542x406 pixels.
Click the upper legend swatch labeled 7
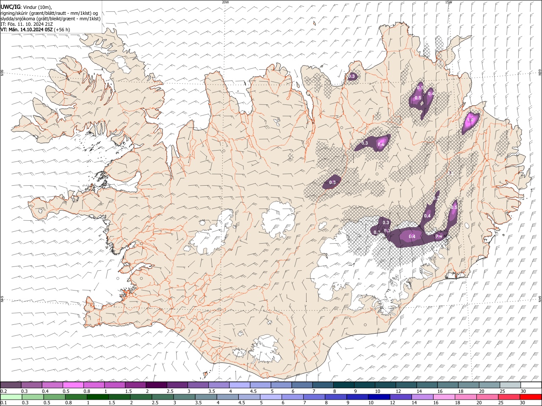pyautogui.click(x=323, y=385)
